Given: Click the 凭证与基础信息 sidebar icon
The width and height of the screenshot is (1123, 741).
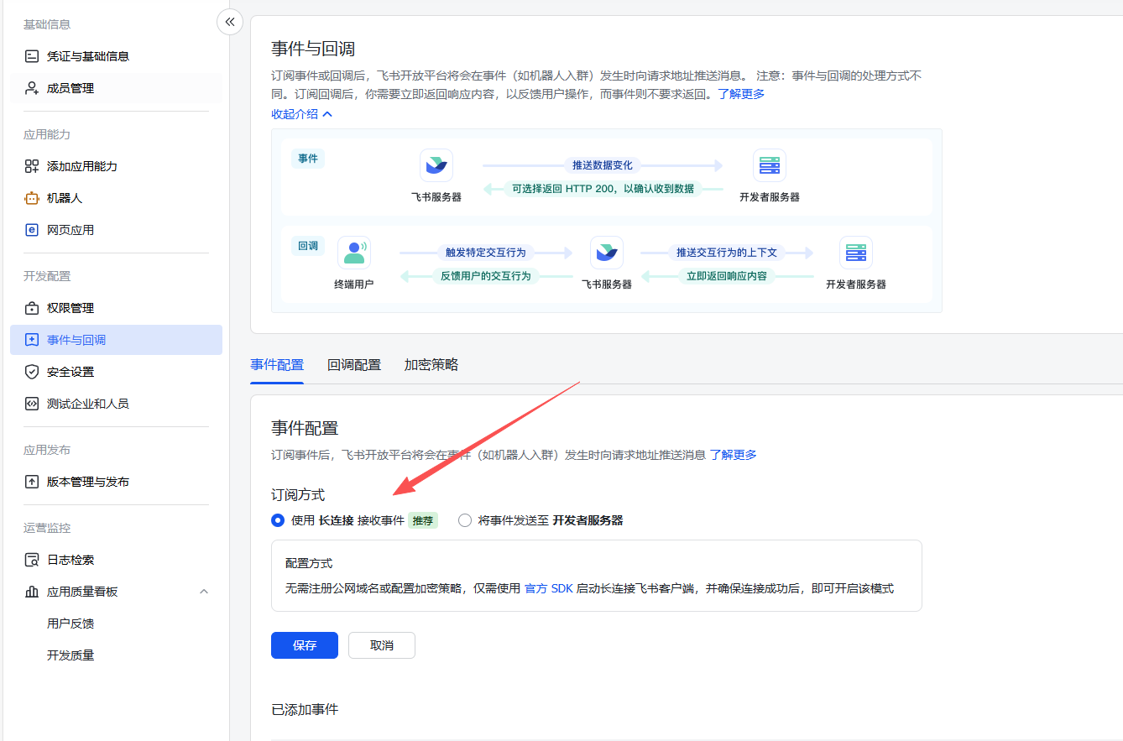Looking at the screenshot, I should tap(32, 56).
